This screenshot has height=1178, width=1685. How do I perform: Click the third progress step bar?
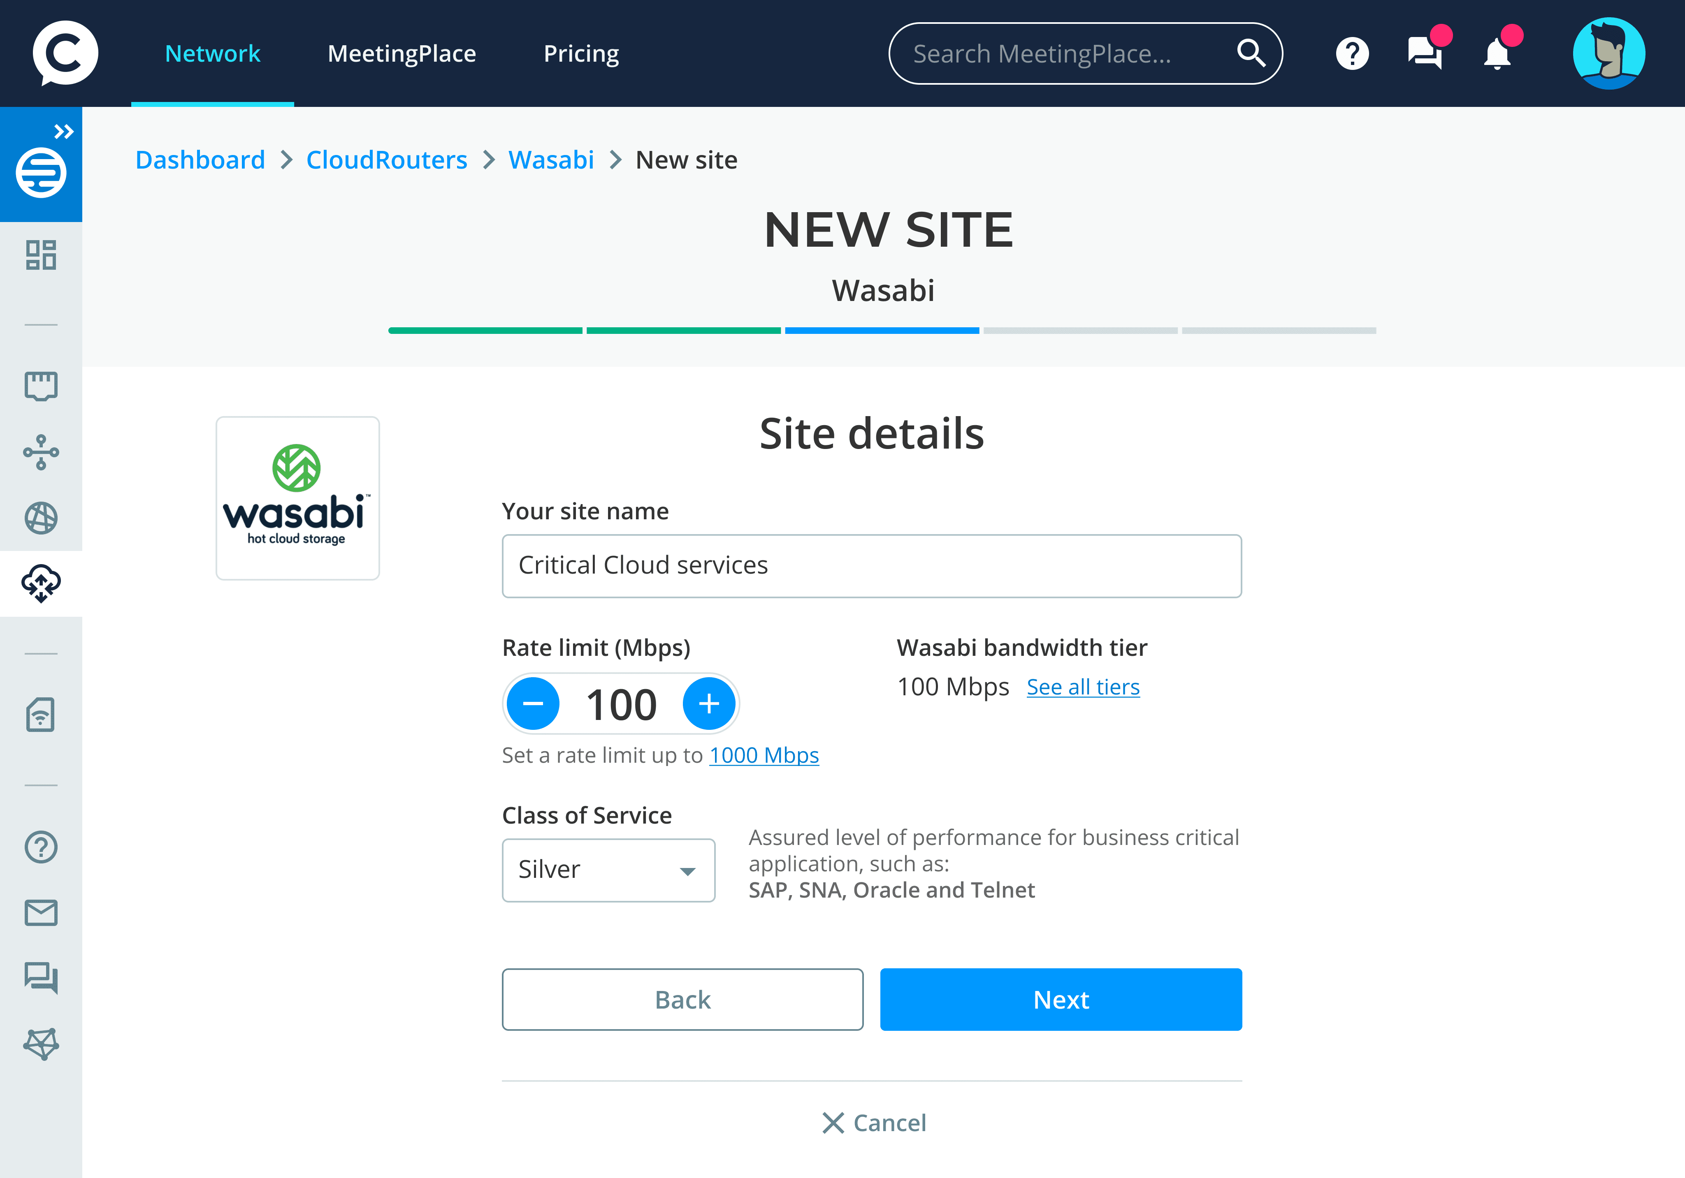882,331
